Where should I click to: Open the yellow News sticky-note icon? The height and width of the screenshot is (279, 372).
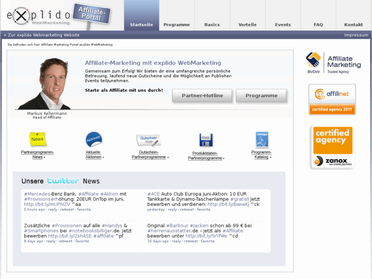pos(37,139)
